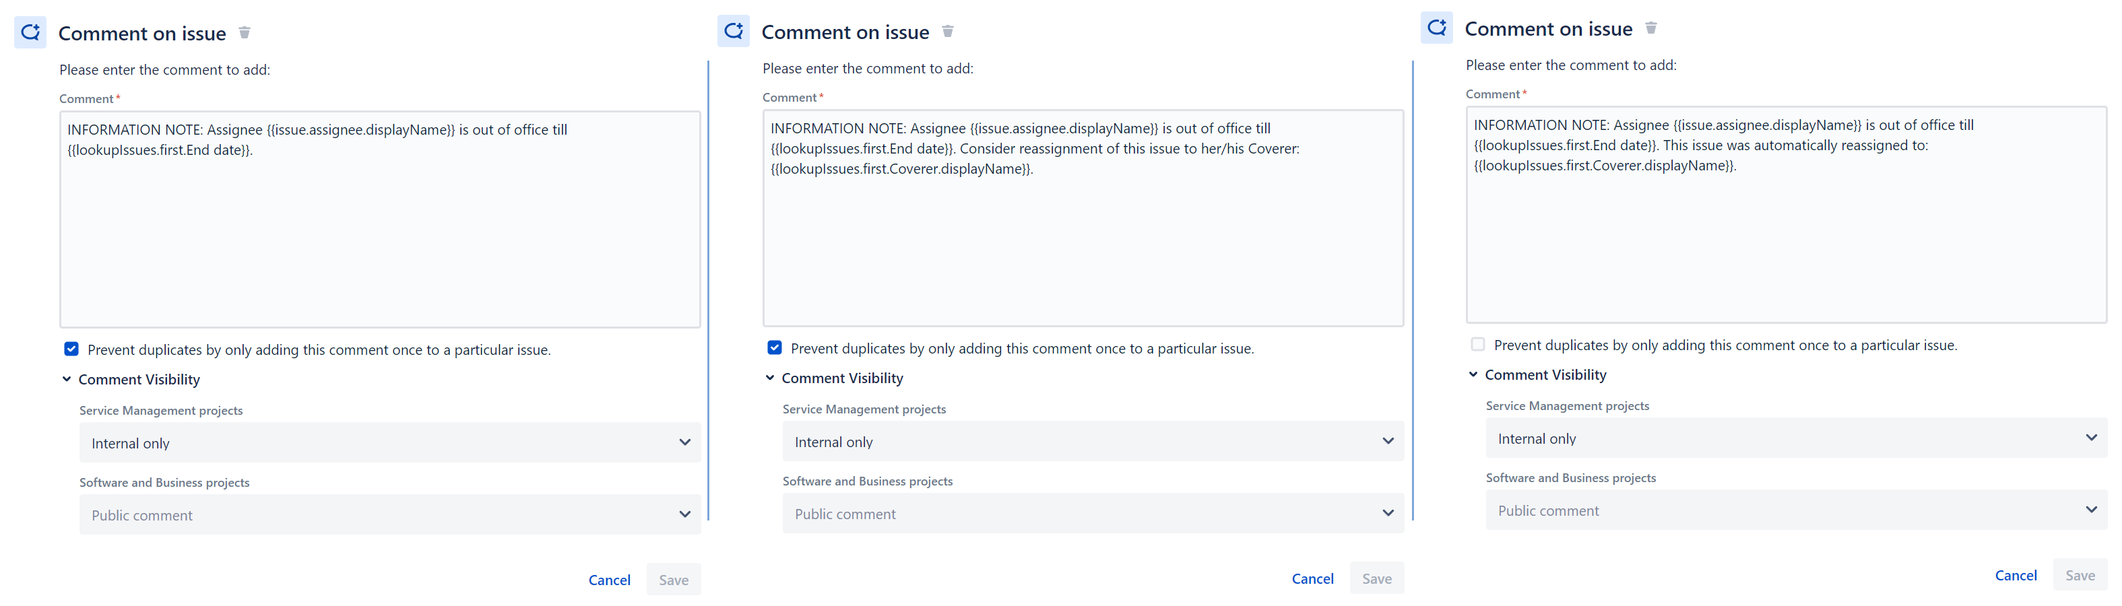Enable Prevent duplicates checkbox in the right panel
The image size is (2122, 606).
click(1478, 344)
